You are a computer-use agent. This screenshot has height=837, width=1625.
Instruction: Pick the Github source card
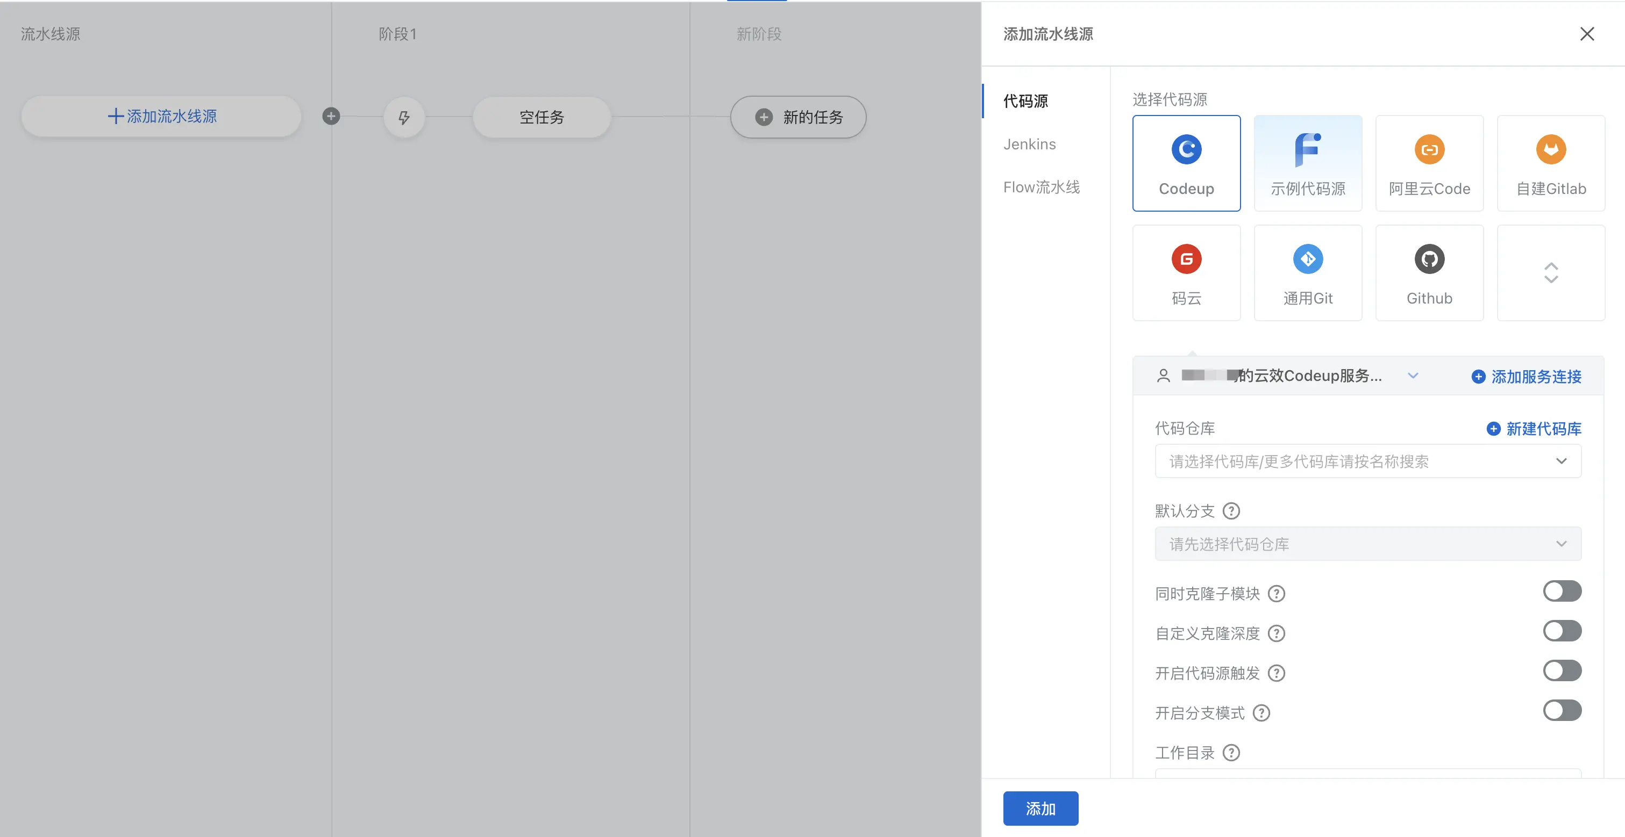(x=1429, y=273)
